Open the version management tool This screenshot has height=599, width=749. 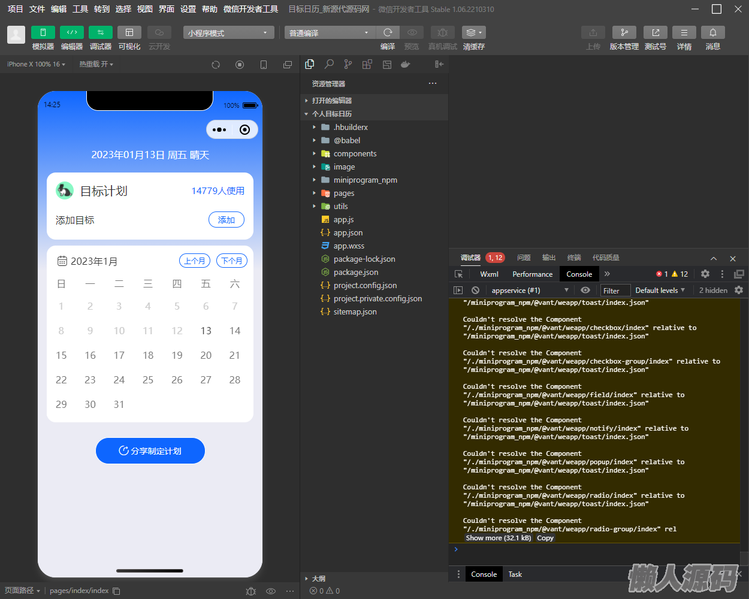[624, 32]
